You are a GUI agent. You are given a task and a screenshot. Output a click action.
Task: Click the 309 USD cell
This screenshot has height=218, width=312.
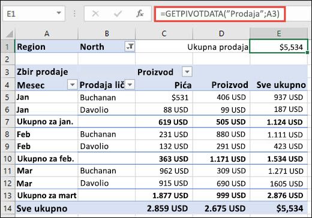click(x=221, y=171)
